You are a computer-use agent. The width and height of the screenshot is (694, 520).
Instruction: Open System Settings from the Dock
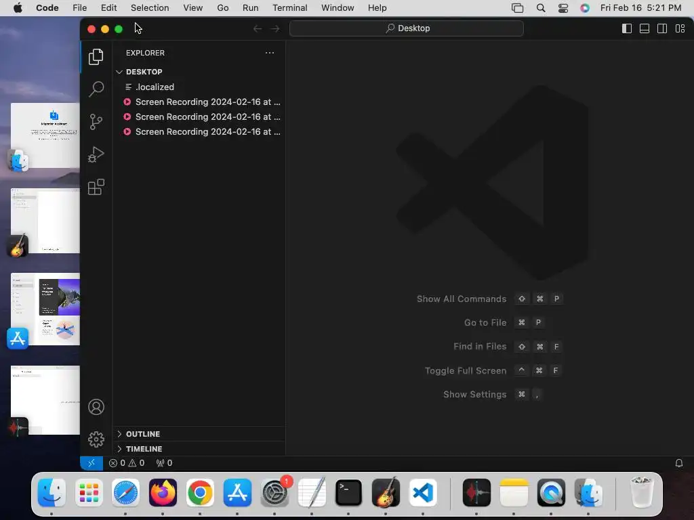point(274,493)
